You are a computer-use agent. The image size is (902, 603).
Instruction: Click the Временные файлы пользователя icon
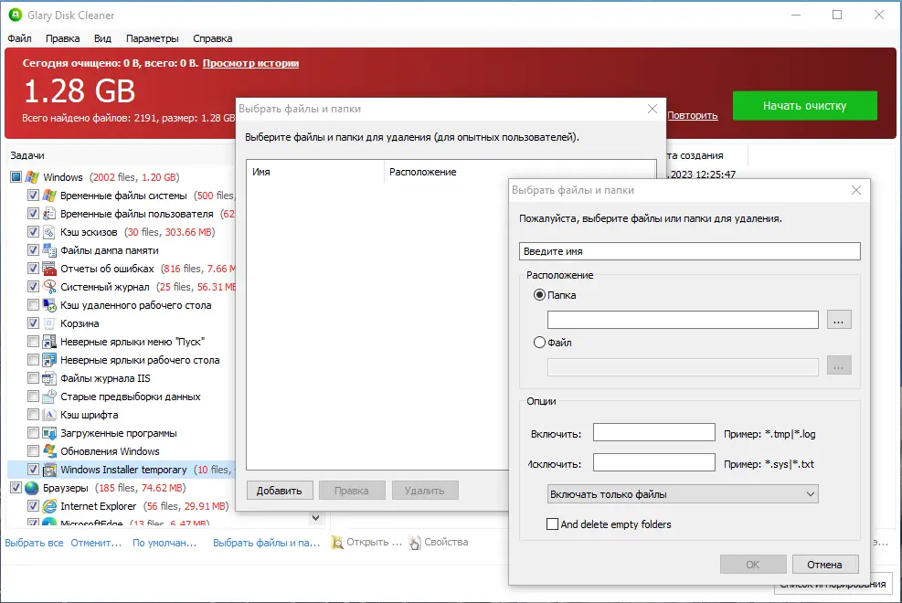tap(49, 214)
